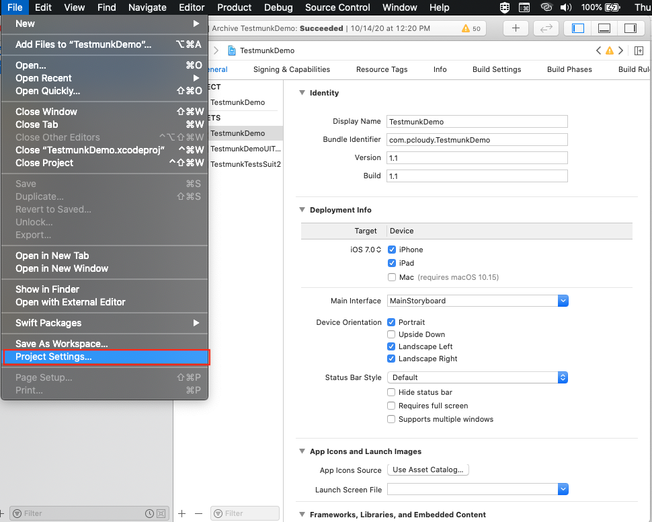
Task: Switch to the Signing & Capabilities tab
Action: point(292,69)
